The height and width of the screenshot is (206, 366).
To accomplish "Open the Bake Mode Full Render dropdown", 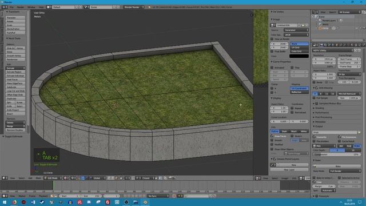I will [x=345, y=171].
